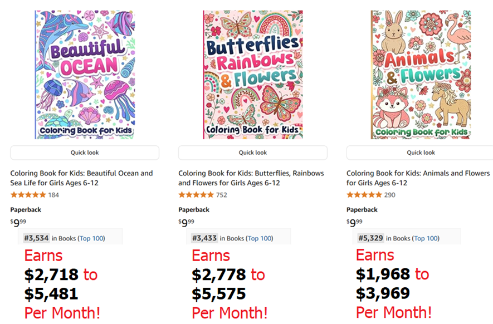Open the Butterflies, Rainbows and Flowers title link
The width and height of the screenshot is (493, 324).
tap(250, 178)
